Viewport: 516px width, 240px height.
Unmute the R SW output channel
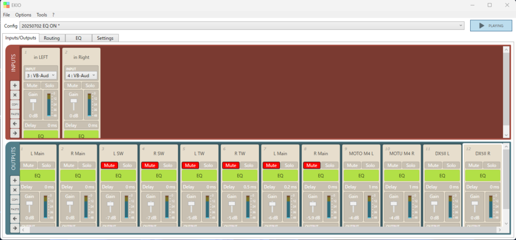(x=150, y=165)
